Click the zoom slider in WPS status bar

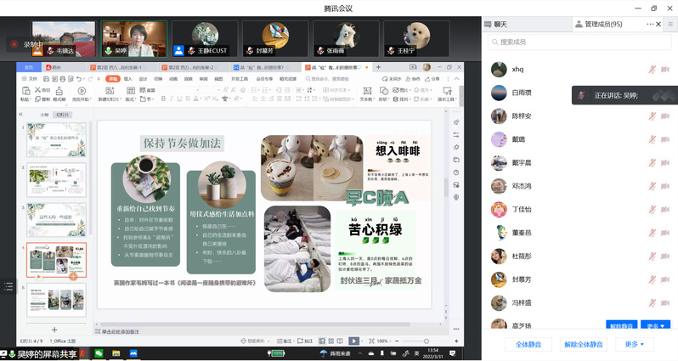[x=408, y=341]
